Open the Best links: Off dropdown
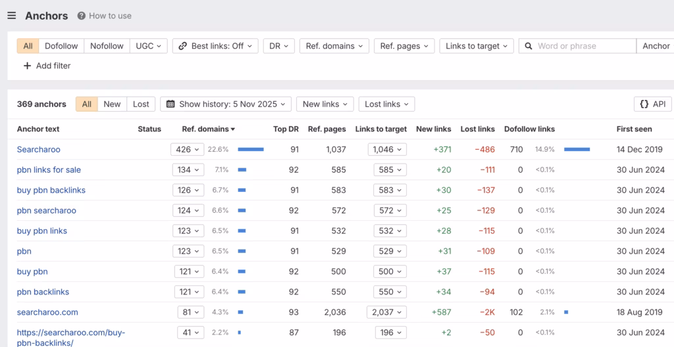Screen dimensions: 674x347 coord(215,46)
